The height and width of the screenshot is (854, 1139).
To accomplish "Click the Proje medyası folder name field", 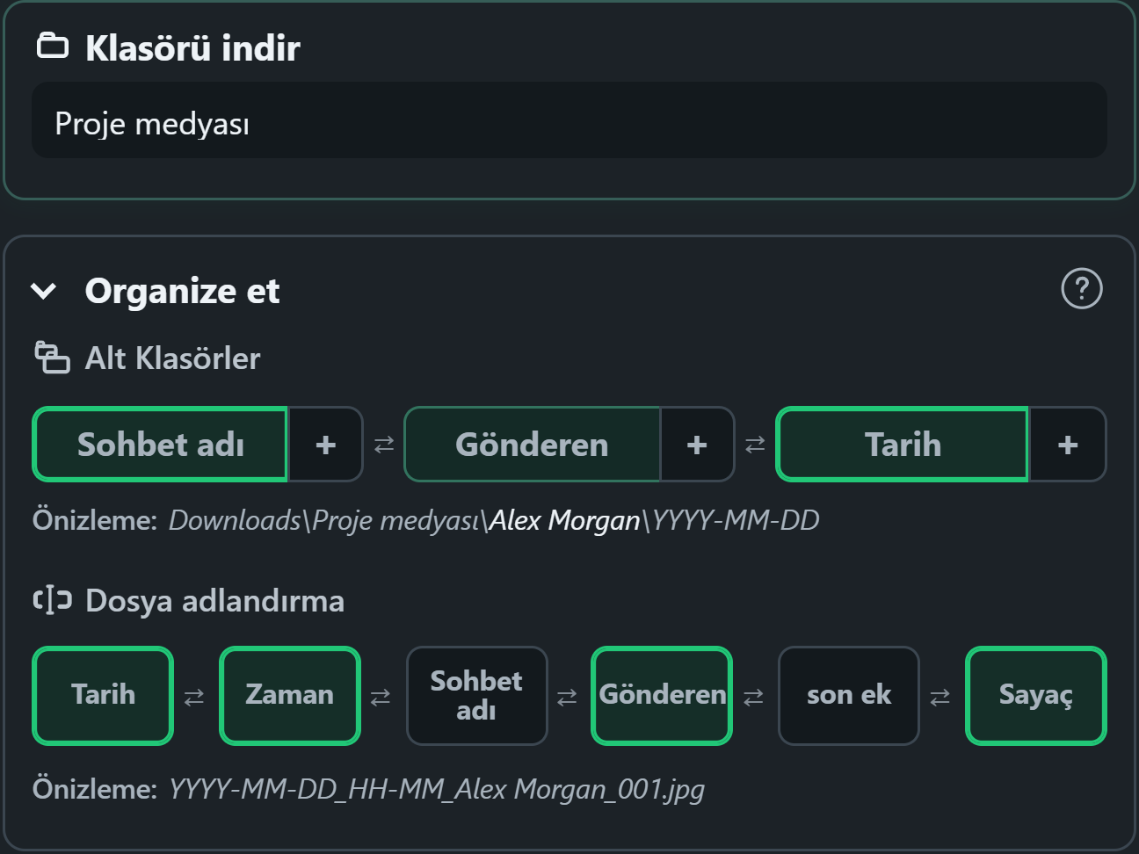I will (x=569, y=120).
